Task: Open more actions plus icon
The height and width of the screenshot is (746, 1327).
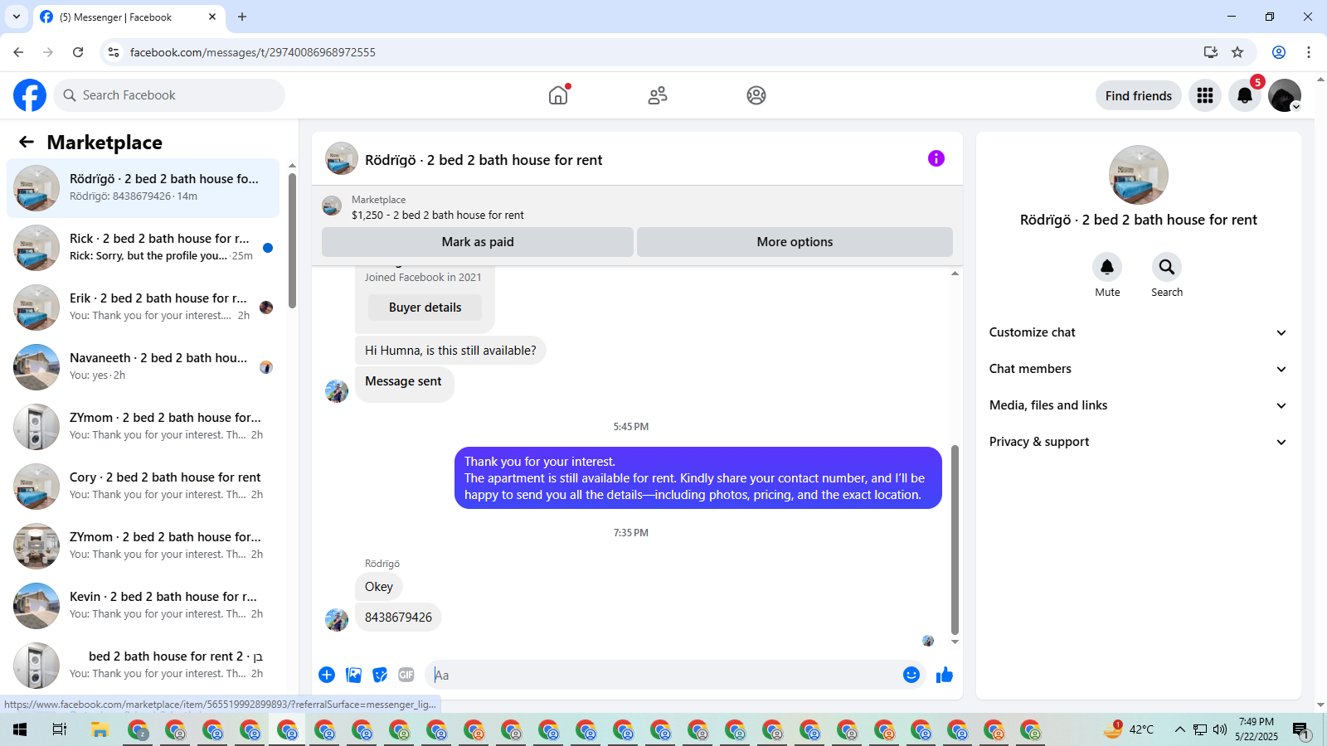Action: coord(327,675)
